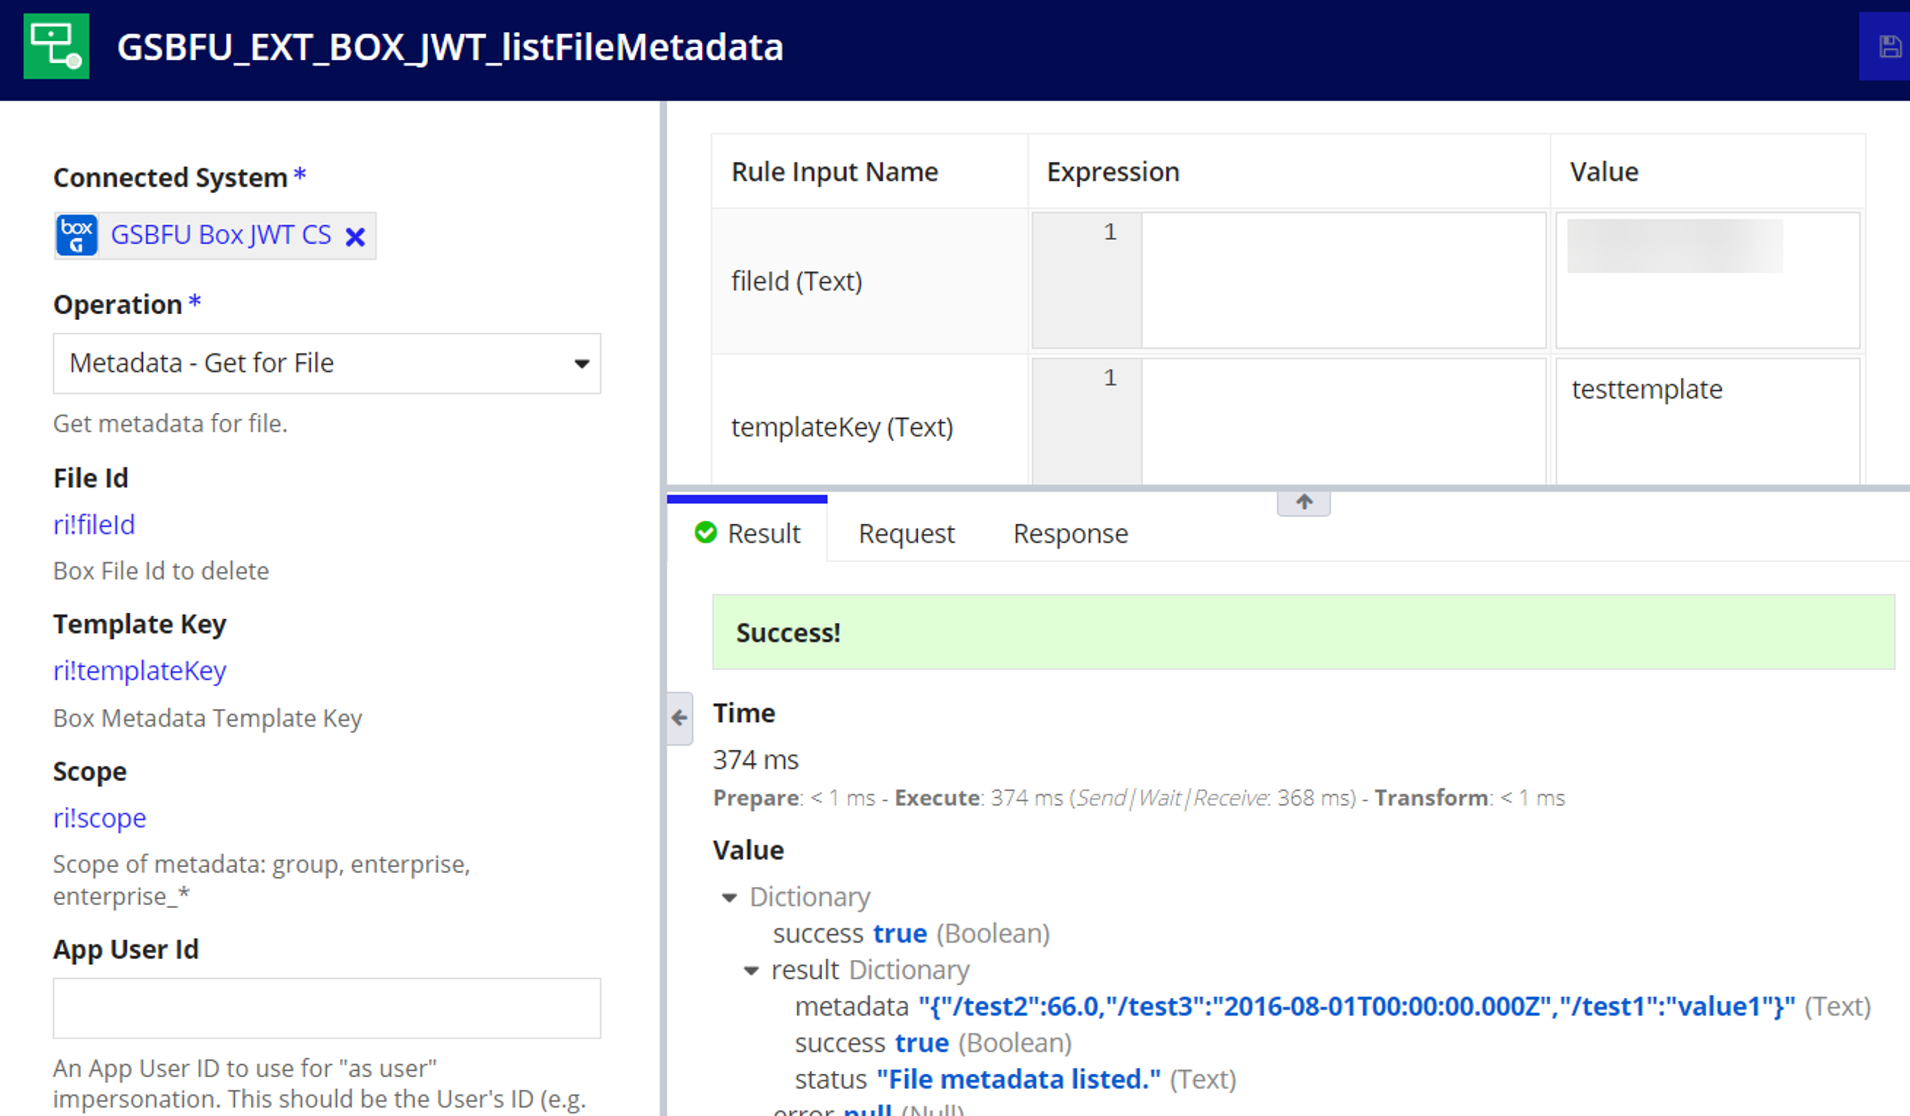Click the "File metadata listed." status value
Viewport: 1910px width, 1116px height.
pos(1019,1080)
